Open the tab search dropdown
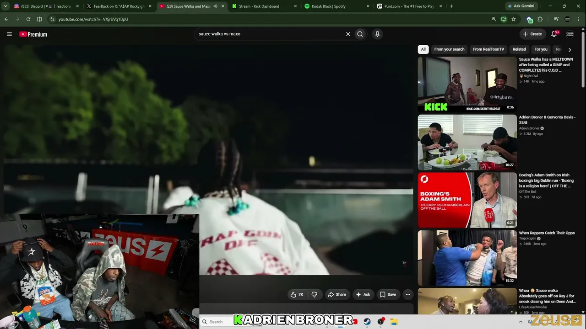 tap(5, 6)
